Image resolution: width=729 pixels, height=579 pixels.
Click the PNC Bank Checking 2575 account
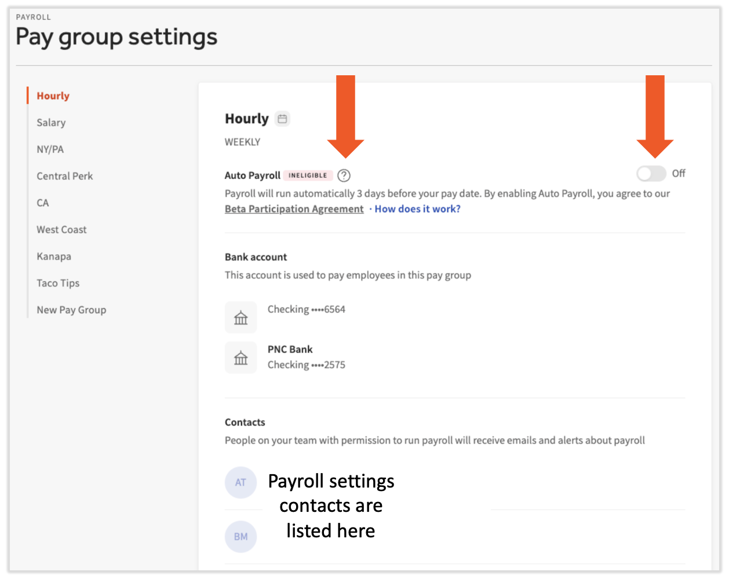coord(306,357)
